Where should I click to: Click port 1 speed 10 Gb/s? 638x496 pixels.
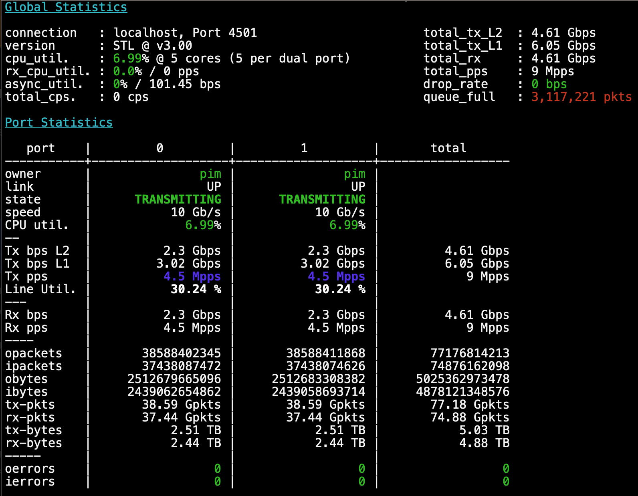click(x=340, y=212)
